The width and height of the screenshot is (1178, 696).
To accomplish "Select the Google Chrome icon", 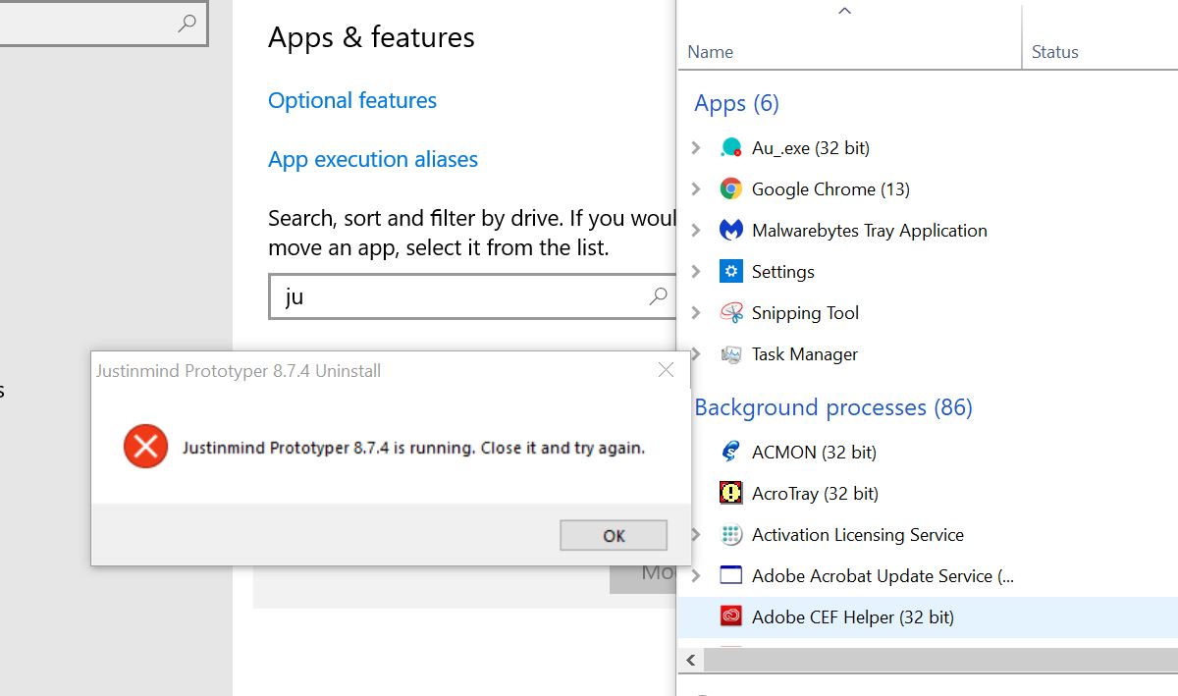I will pyautogui.click(x=730, y=189).
